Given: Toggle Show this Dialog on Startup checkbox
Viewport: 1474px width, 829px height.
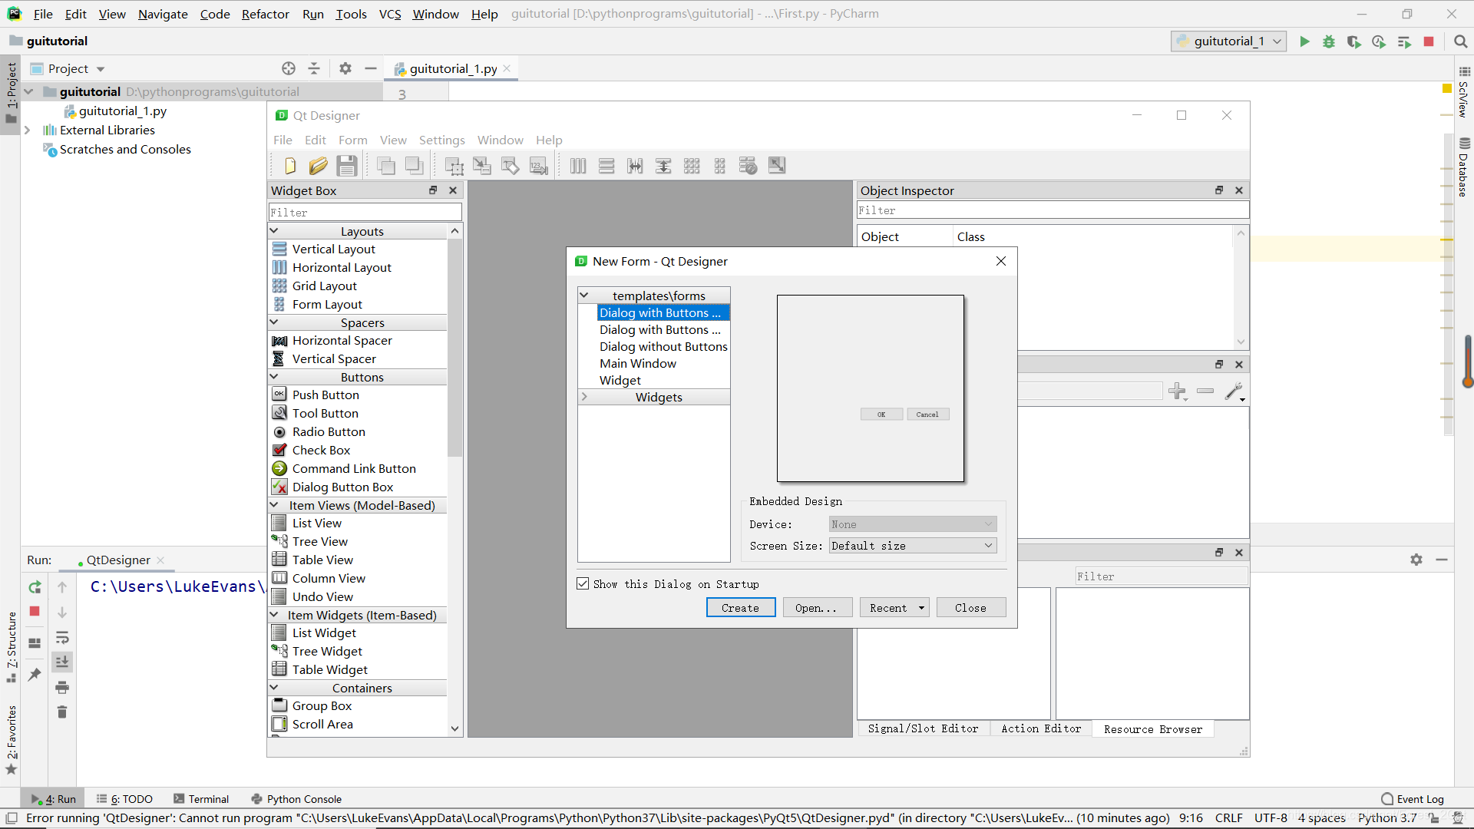Looking at the screenshot, I should pos(582,583).
